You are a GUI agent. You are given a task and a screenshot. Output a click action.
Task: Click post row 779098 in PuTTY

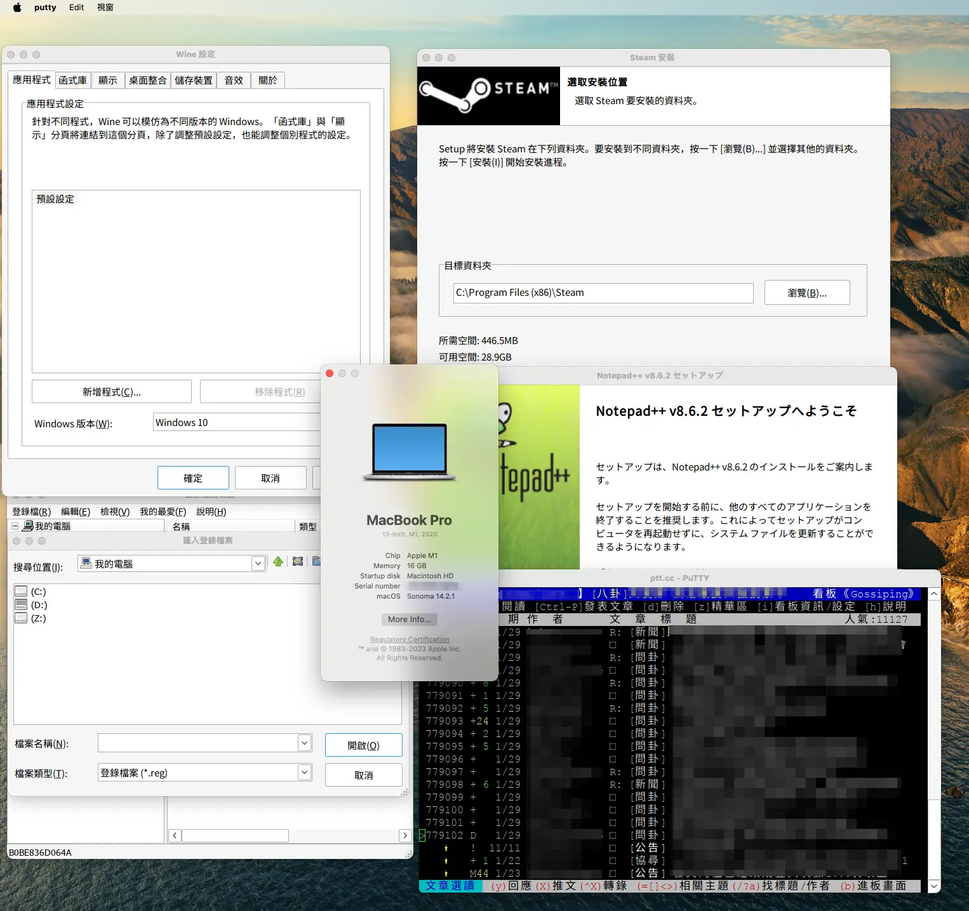pos(670,785)
